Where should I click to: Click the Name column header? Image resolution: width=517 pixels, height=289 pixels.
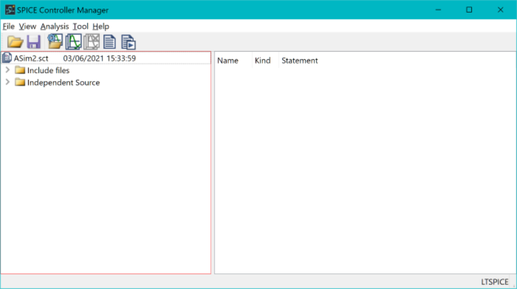pos(228,60)
